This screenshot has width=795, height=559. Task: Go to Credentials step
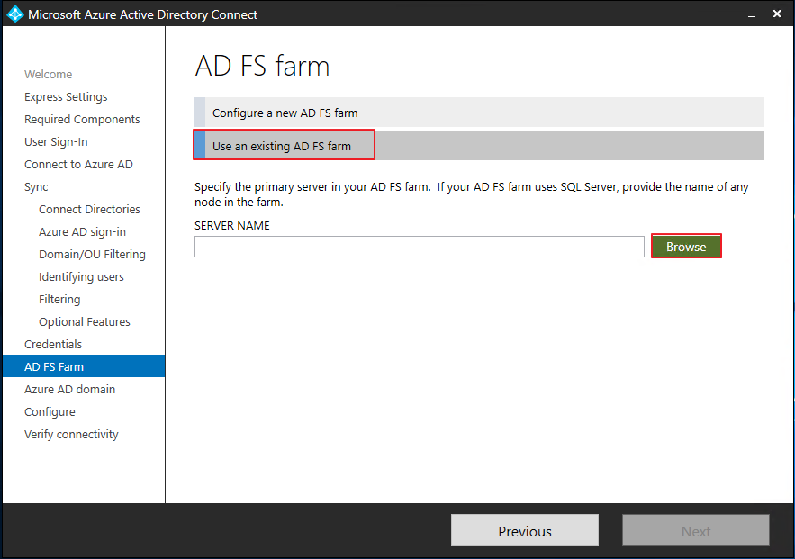click(53, 344)
